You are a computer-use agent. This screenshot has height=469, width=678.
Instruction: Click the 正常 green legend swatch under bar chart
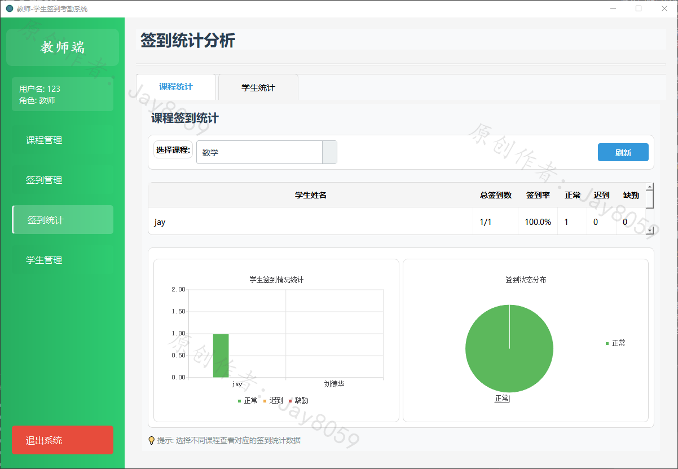tap(239, 401)
